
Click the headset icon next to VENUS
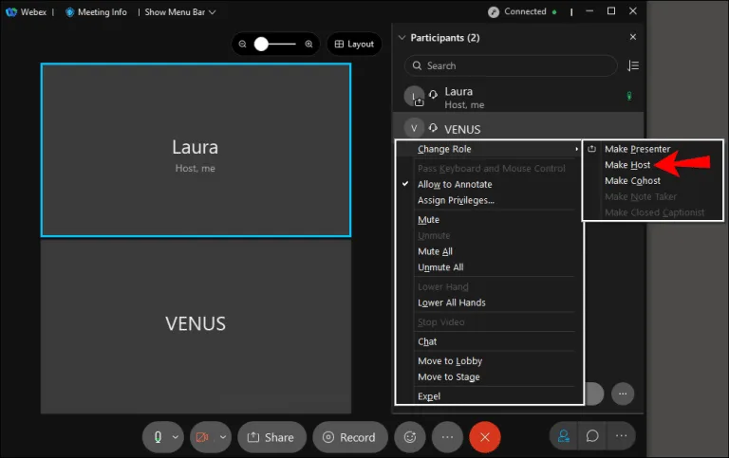click(x=433, y=128)
